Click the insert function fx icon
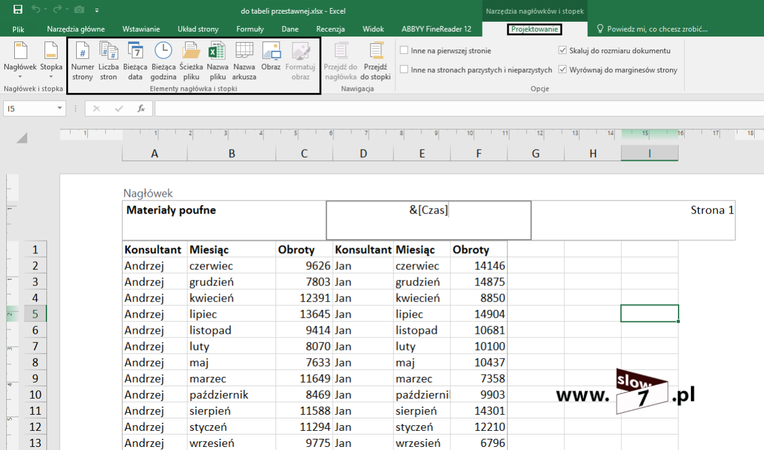The image size is (764, 450). [141, 108]
